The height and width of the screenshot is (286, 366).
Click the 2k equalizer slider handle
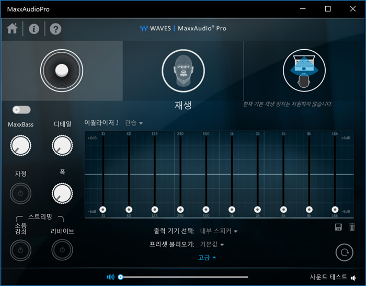pos(257,210)
